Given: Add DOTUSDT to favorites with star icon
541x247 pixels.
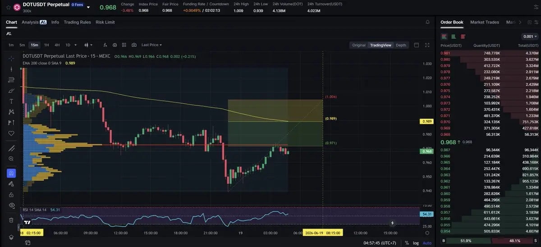Looking at the screenshot, I should [x=8, y=7].
